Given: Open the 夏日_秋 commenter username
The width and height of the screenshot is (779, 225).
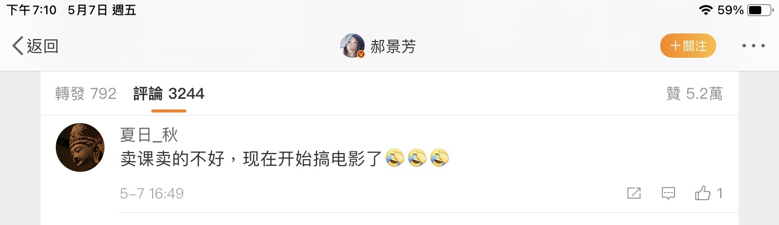Looking at the screenshot, I should click(x=149, y=134).
